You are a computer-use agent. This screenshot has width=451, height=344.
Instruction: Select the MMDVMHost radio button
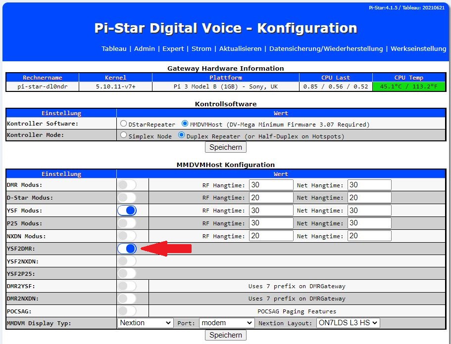[x=185, y=124]
